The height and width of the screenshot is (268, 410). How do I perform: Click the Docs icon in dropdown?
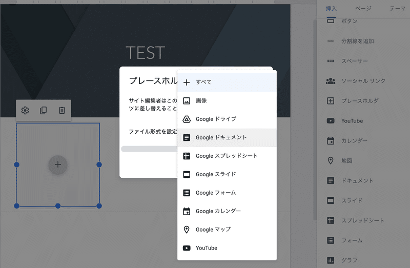187,137
